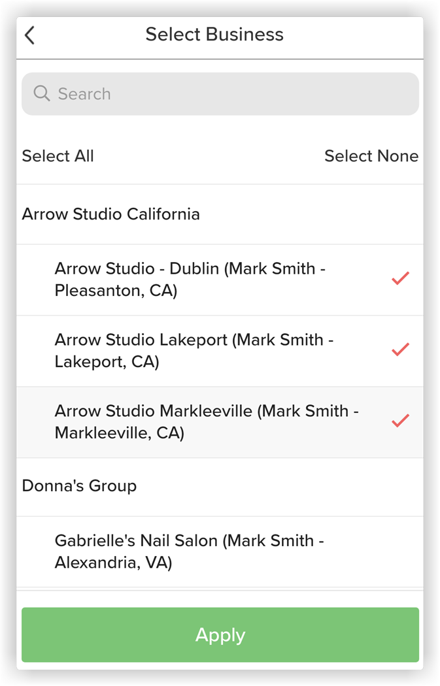Tap the Arrow Studio Lakeport row text

194,350
